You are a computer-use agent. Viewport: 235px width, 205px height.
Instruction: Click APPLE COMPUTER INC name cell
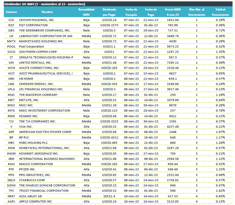(x=35, y=202)
